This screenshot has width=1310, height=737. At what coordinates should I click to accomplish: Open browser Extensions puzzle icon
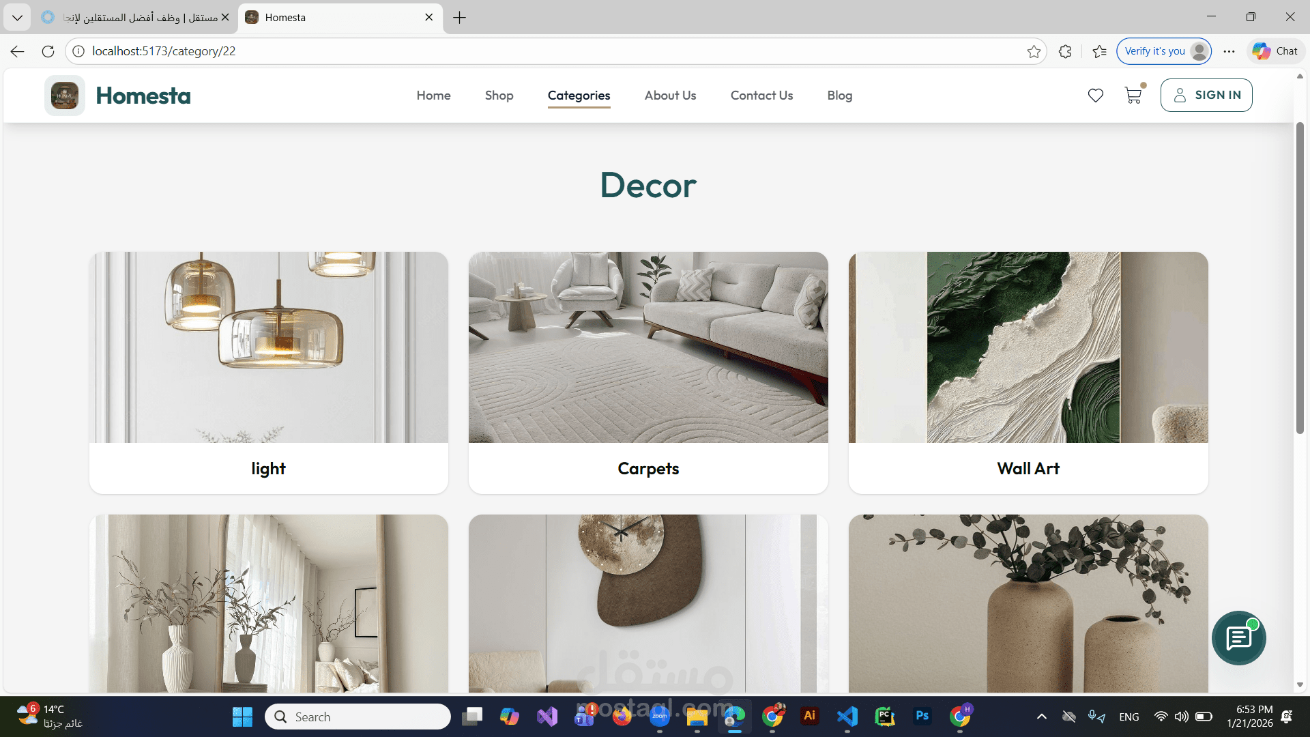1065,51
